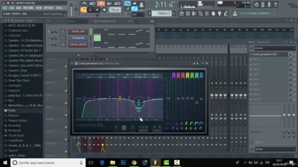Click the orange pattern/song mode button
The image size is (298, 167).
click(83, 10)
